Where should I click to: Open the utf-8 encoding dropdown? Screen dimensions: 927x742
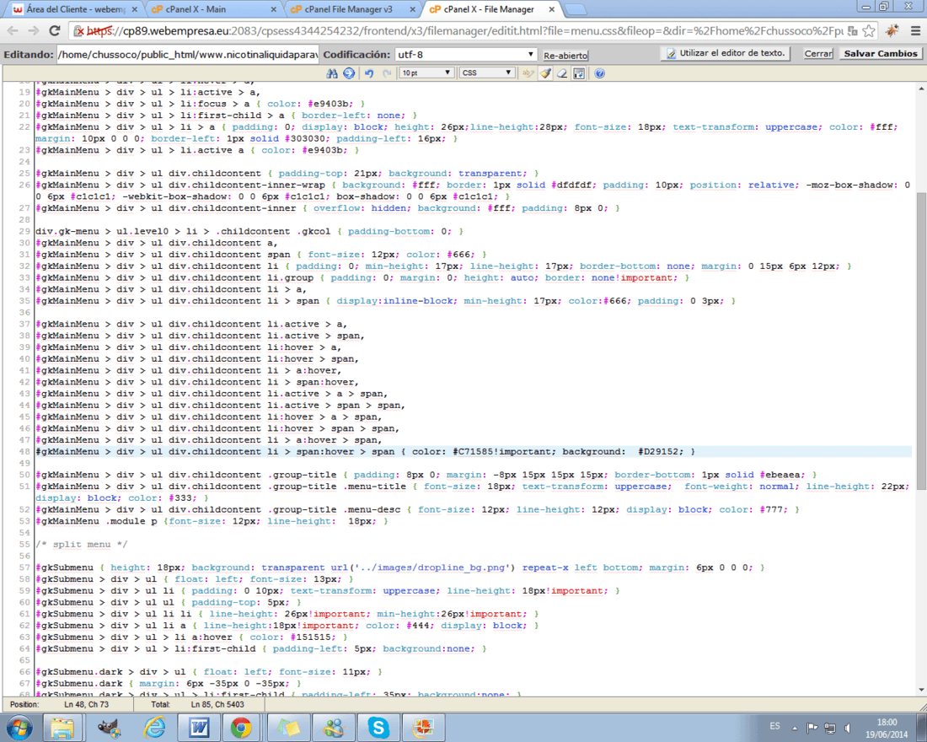466,55
